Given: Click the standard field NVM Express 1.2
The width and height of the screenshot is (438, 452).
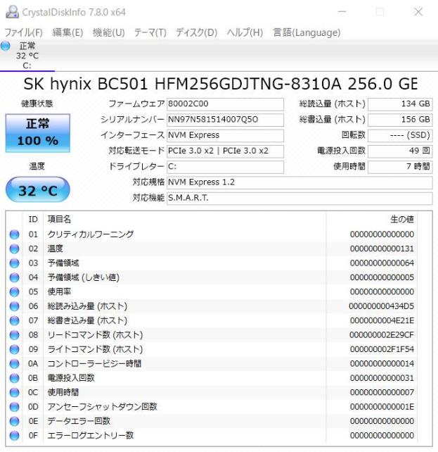Looking at the screenshot, I should (299, 182).
